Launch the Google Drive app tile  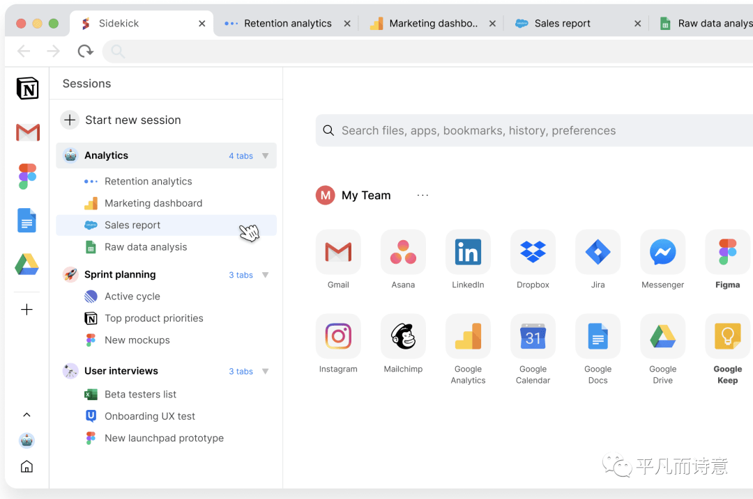tap(663, 337)
